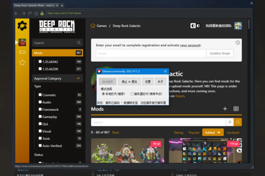Viewport: 265px width, 176px height.
Task: Click the Confirm Email button
Action: click(220, 54)
